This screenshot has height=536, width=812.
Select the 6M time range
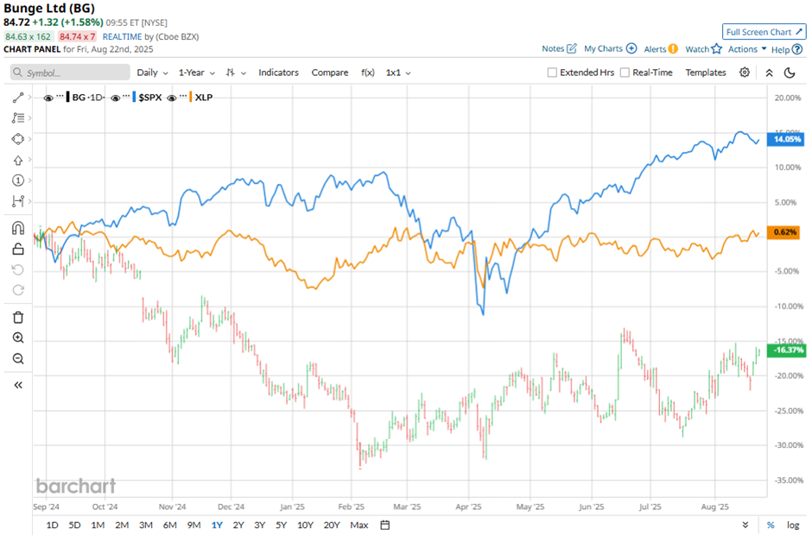pos(170,525)
